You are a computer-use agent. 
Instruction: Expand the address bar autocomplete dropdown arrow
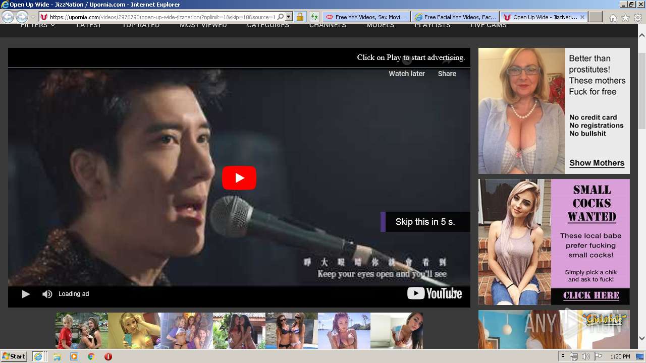pos(289,17)
